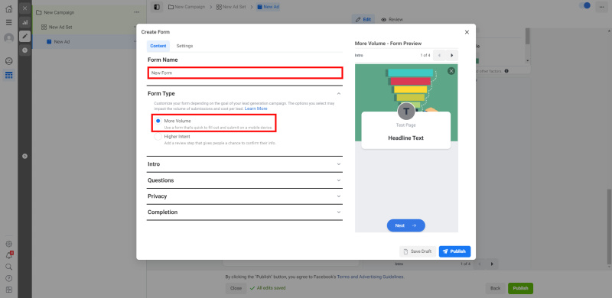The height and width of the screenshot is (298, 612).
Task: Click the round arrow expander on dark strip
Action: [x=25, y=156]
